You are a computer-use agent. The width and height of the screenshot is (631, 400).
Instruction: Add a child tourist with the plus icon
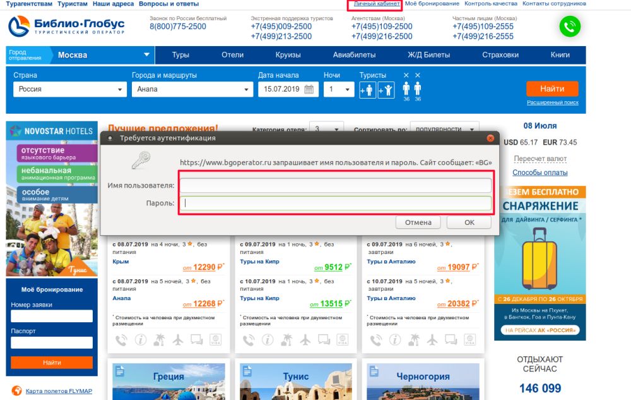[x=386, y=90]
